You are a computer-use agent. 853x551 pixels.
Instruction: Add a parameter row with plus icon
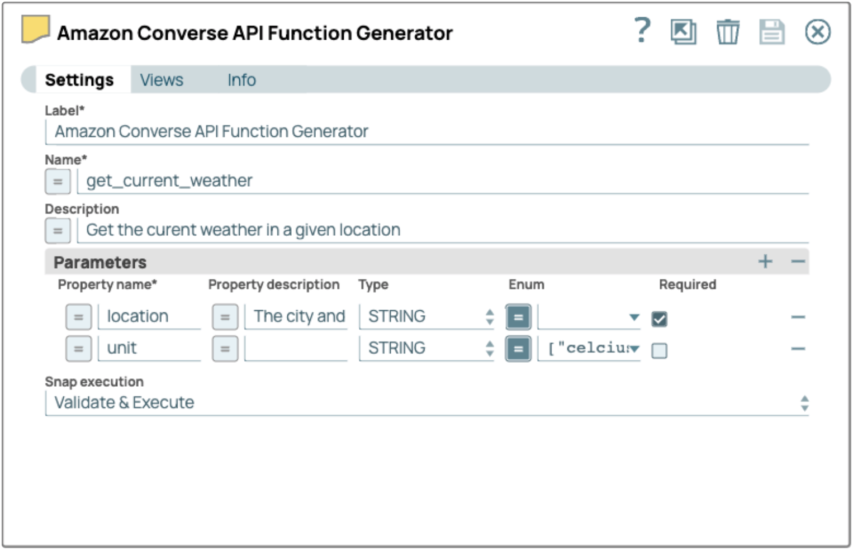pyautogui.click(x=765, y=262)
